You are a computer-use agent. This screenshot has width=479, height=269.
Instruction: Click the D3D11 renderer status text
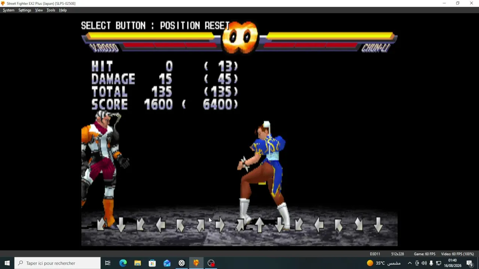pos(375,254)
